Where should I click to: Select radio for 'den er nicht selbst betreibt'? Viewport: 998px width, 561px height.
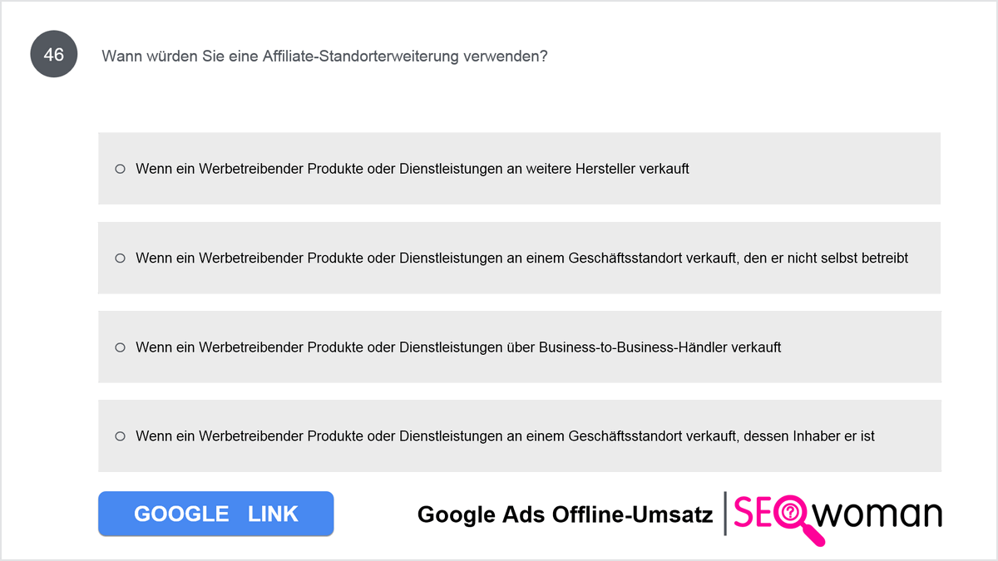[x=120, y=258]
